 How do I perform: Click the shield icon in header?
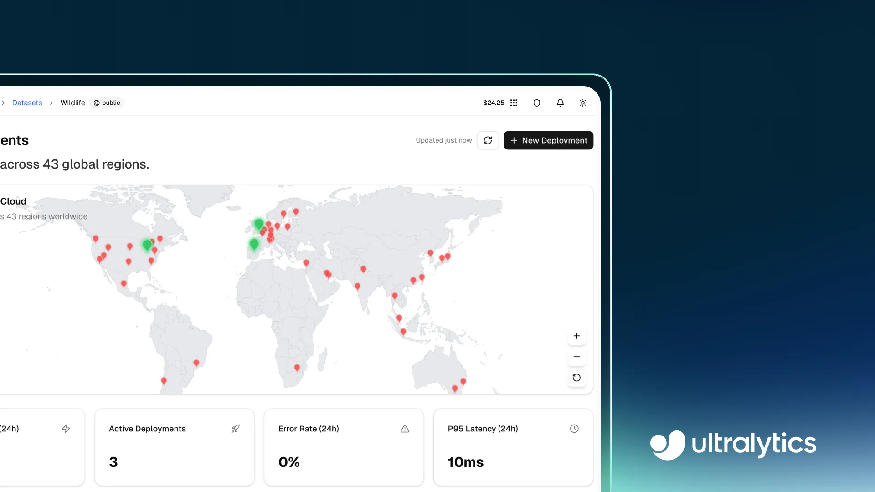point(536,103)
